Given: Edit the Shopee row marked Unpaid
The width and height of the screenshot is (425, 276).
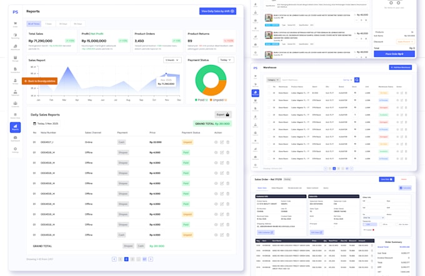Looking at the screenshot, I should point(222,214).
